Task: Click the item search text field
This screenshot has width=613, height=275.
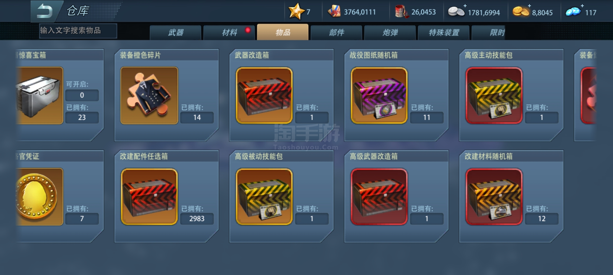Action: click(78, 31)
